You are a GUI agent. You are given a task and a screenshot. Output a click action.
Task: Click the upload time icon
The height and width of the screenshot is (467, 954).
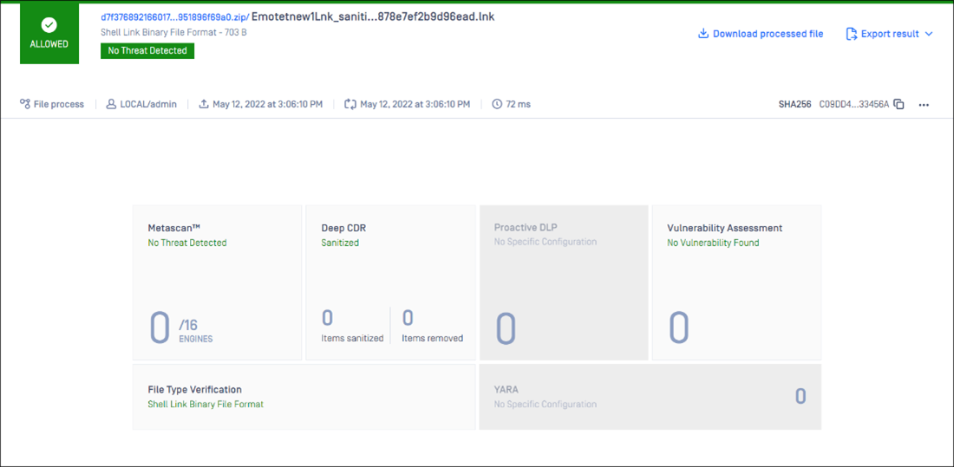tap(204, 104)
